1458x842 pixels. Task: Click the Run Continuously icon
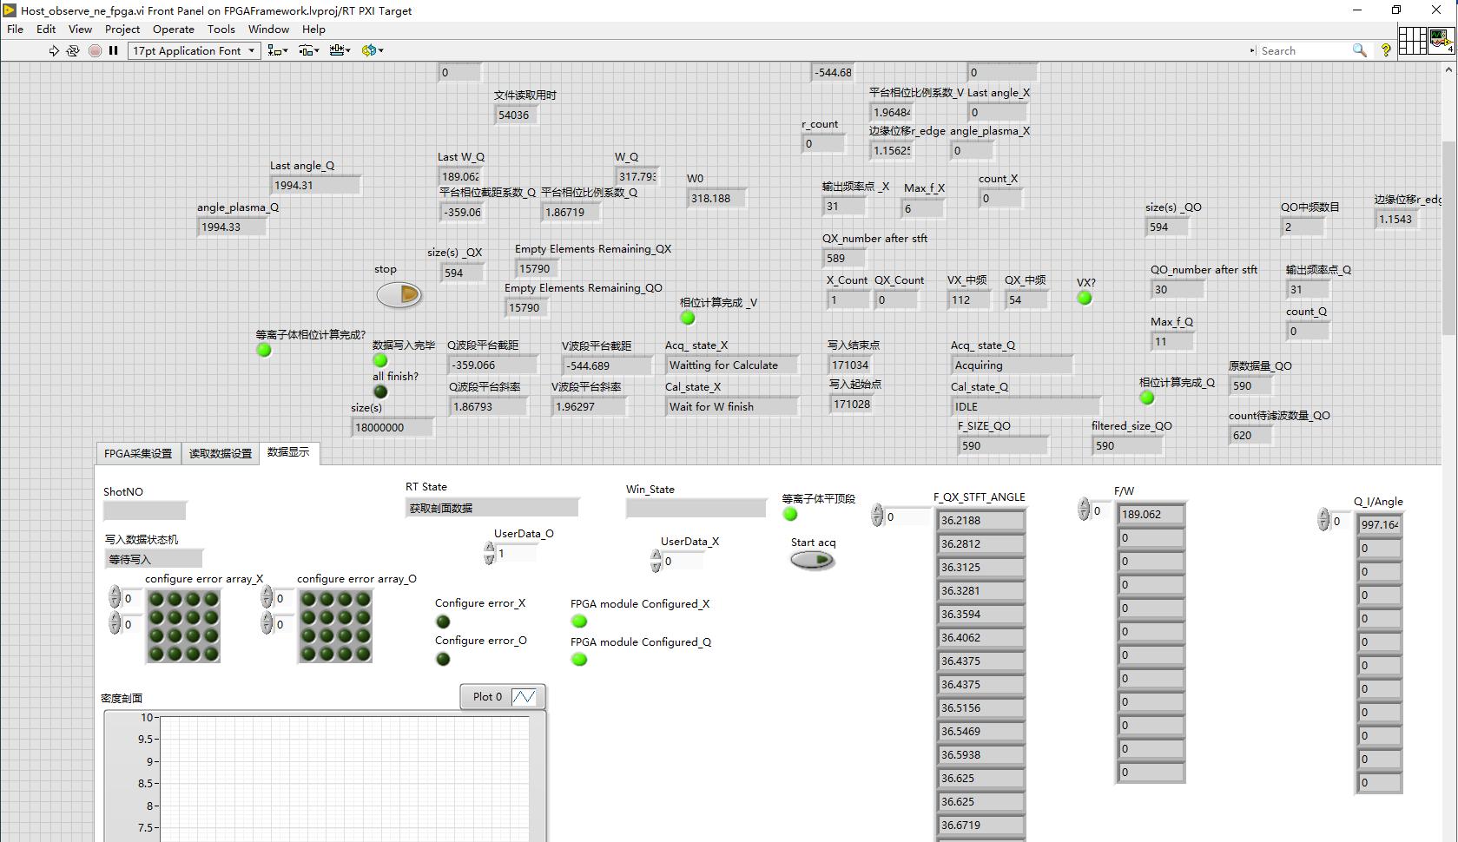[x=73, y=50]
